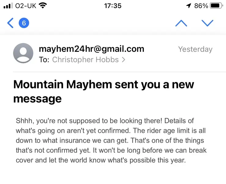
Task: Tap the email body text paragraph
Action: coord(111,140)
